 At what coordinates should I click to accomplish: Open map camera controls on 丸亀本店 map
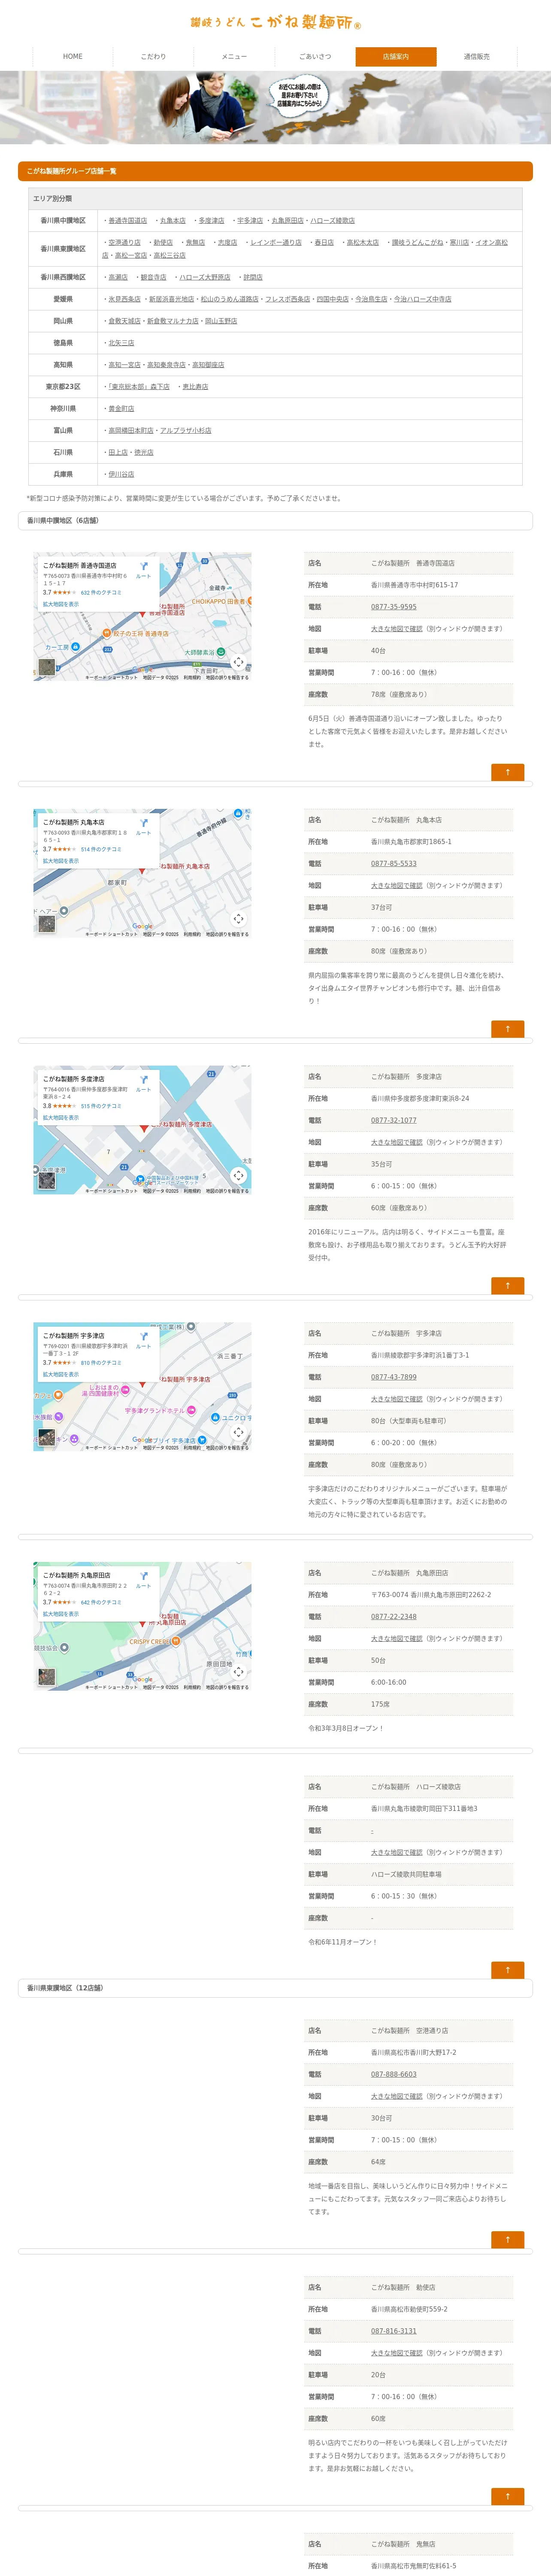238,919
